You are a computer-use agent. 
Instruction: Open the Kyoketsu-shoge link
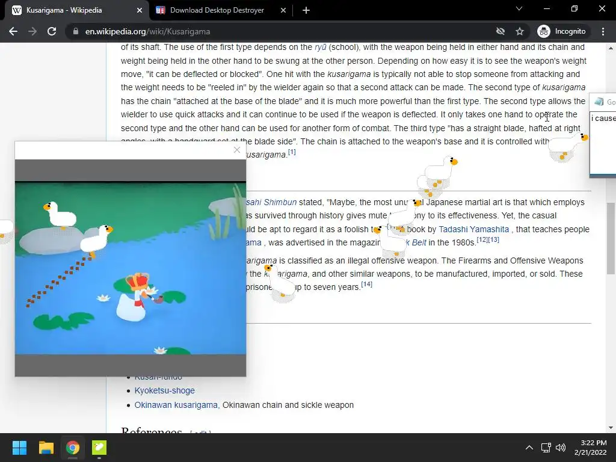[165, 390]
